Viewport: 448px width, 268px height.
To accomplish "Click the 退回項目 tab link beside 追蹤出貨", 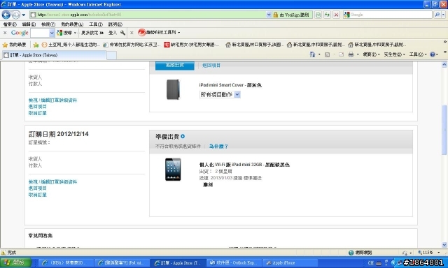I will click(x=211, y=65).
